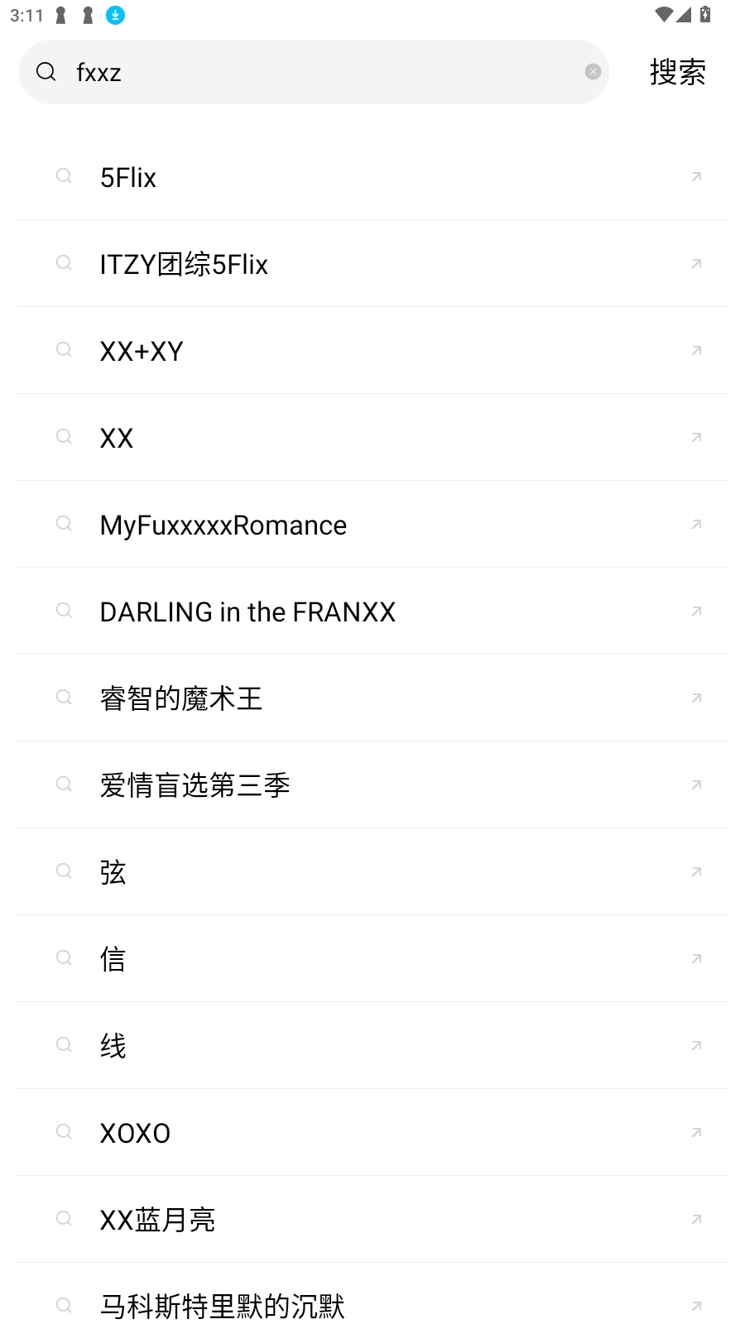Screen dimensions: 745x1324
Task: Tap the magnifier icon in the search bar
Action: pos(46,72)
